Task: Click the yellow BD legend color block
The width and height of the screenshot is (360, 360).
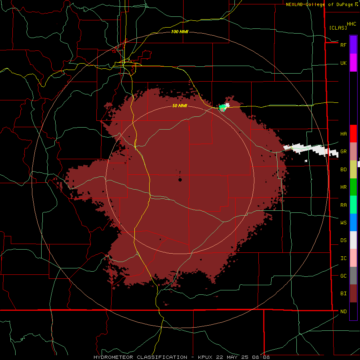Action: pos(353,169)
